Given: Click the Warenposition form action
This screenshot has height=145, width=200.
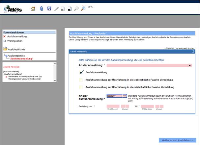Looking at the screenshot, I should [x=15, y=41].
